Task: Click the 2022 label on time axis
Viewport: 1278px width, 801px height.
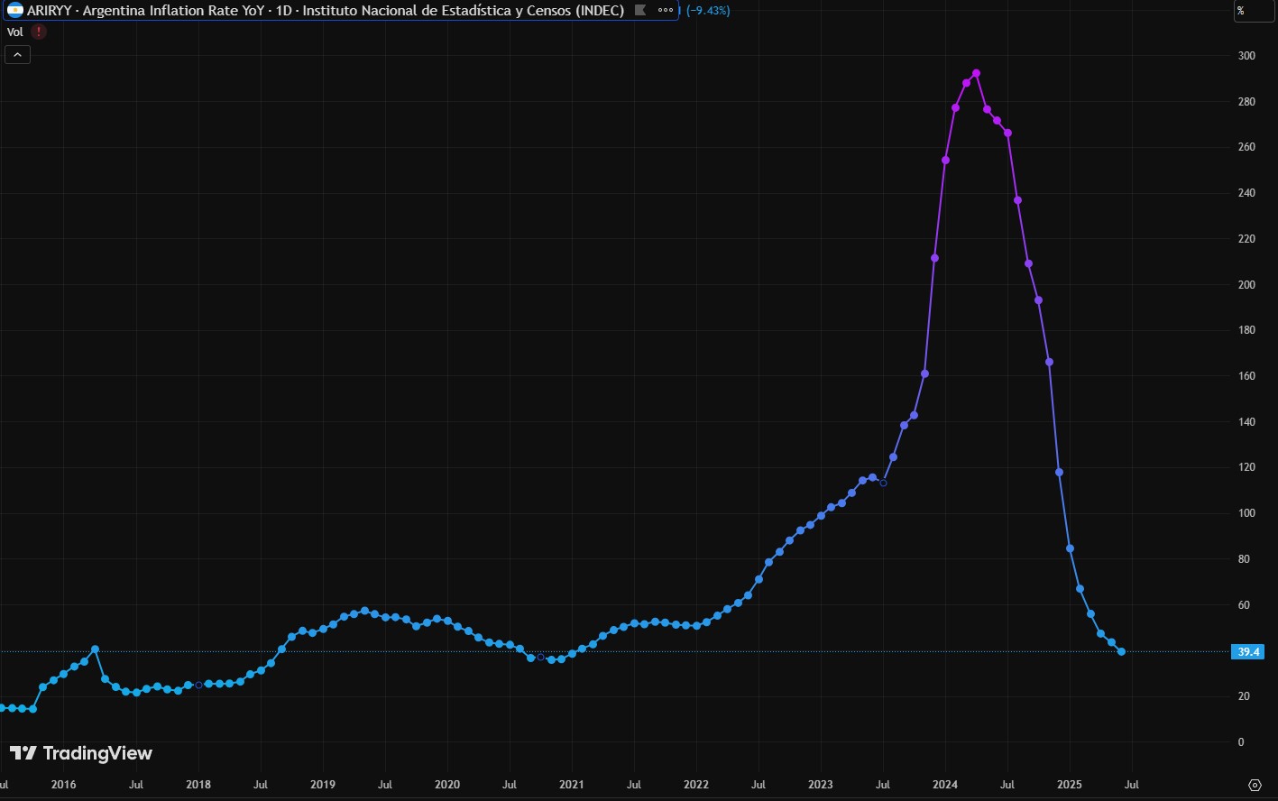Action: (696, 785)
